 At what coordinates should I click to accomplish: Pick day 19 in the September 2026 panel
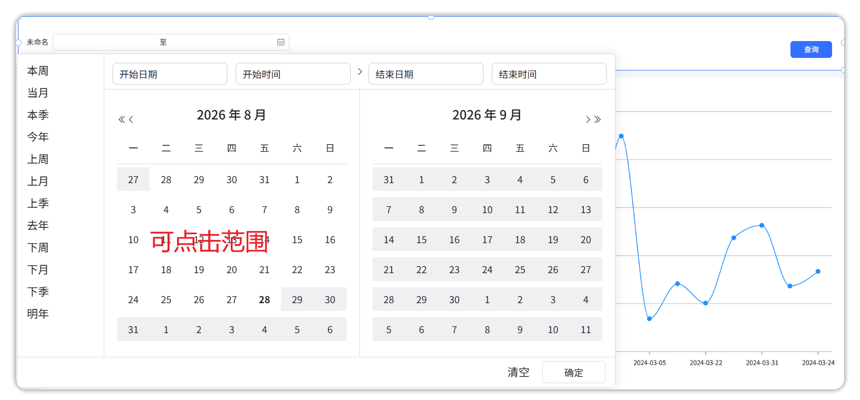(x=553, y=239)
